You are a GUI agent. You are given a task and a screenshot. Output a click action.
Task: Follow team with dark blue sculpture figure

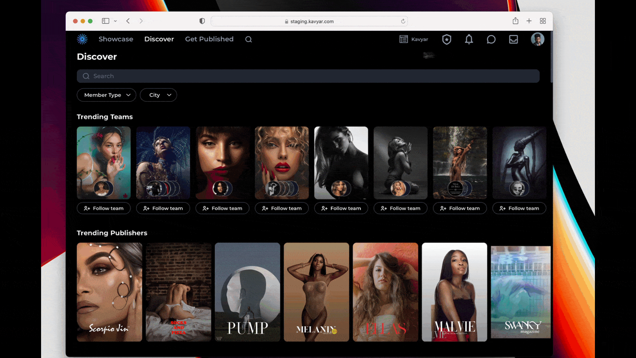click(x=519, y=209)
